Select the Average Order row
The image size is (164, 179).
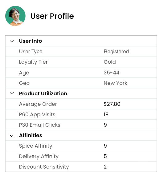pos(81,104)
